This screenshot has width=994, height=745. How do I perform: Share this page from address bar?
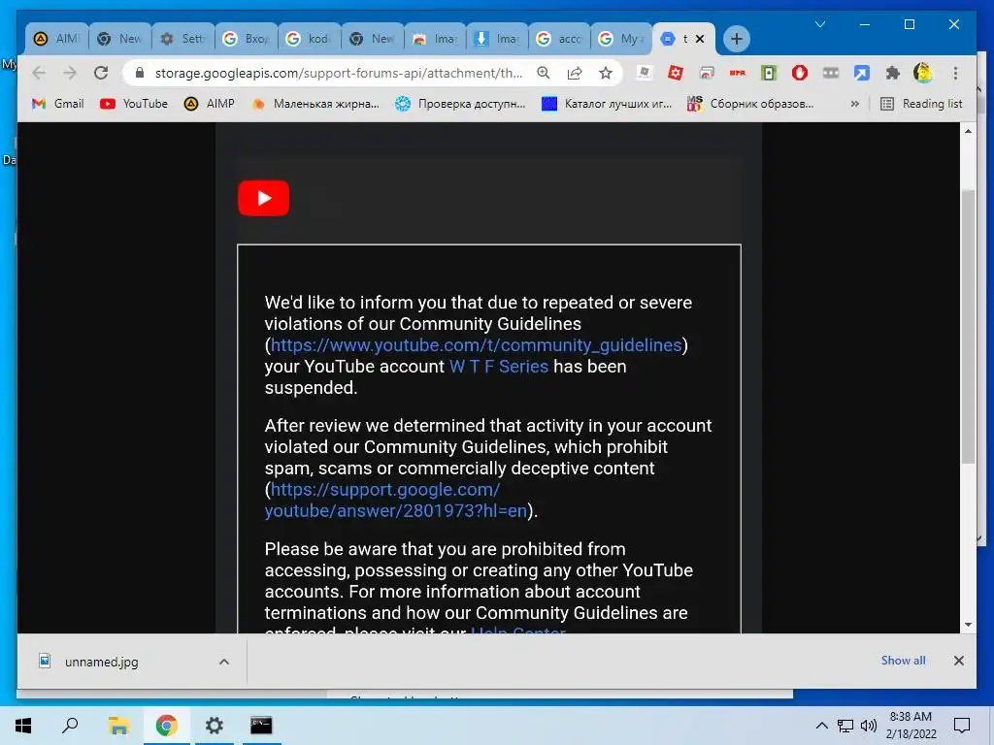575,73
